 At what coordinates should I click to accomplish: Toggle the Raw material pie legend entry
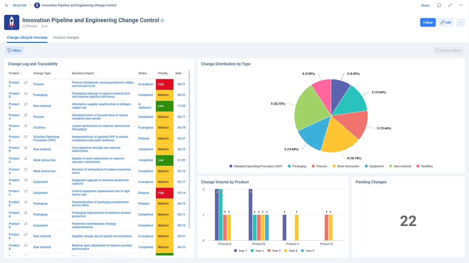pos(400,166)
